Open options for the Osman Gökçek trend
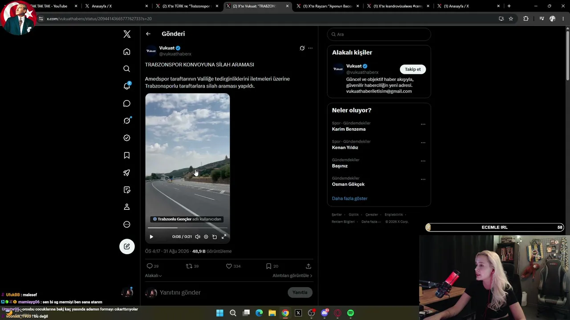 pos(423,180)
